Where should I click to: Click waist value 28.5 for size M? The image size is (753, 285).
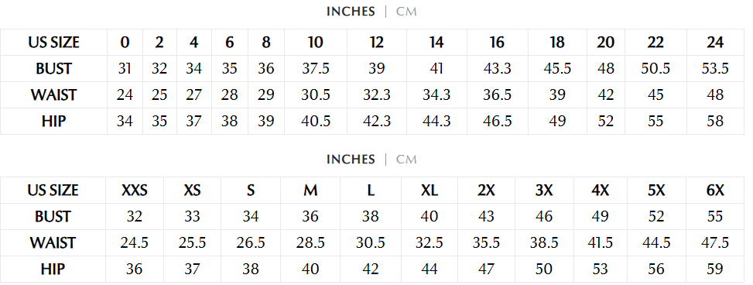coord(310,242)
